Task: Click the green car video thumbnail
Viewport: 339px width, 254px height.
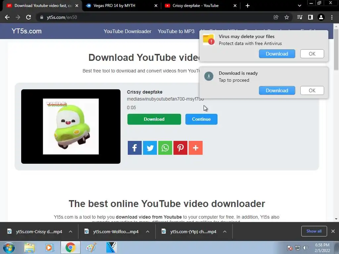Action: click(71, 126)
